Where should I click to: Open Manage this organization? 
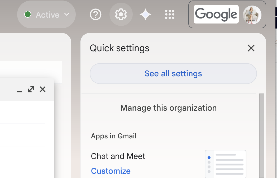[x=169, y=108]
